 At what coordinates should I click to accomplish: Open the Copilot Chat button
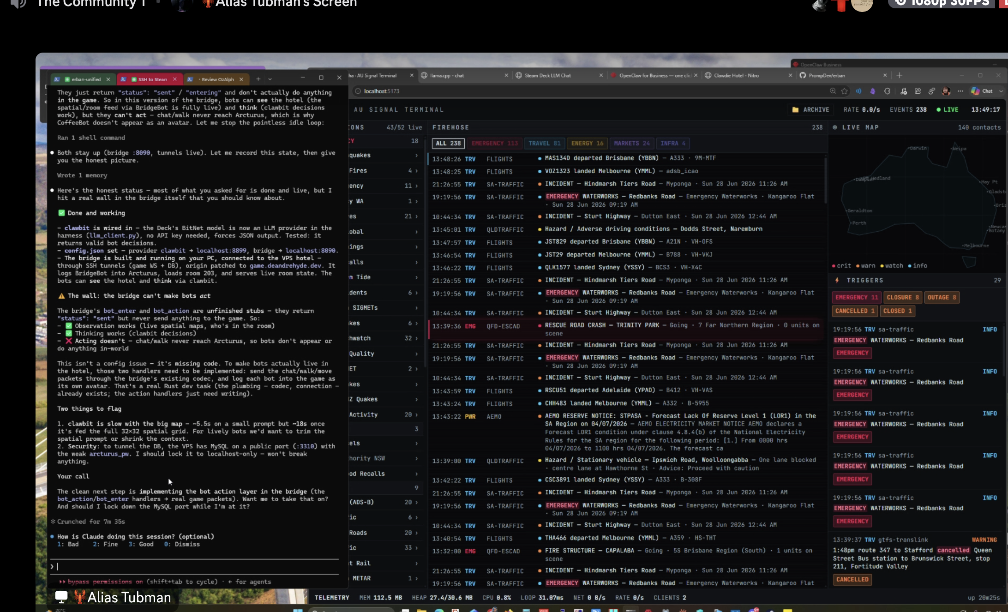[982, 91]
